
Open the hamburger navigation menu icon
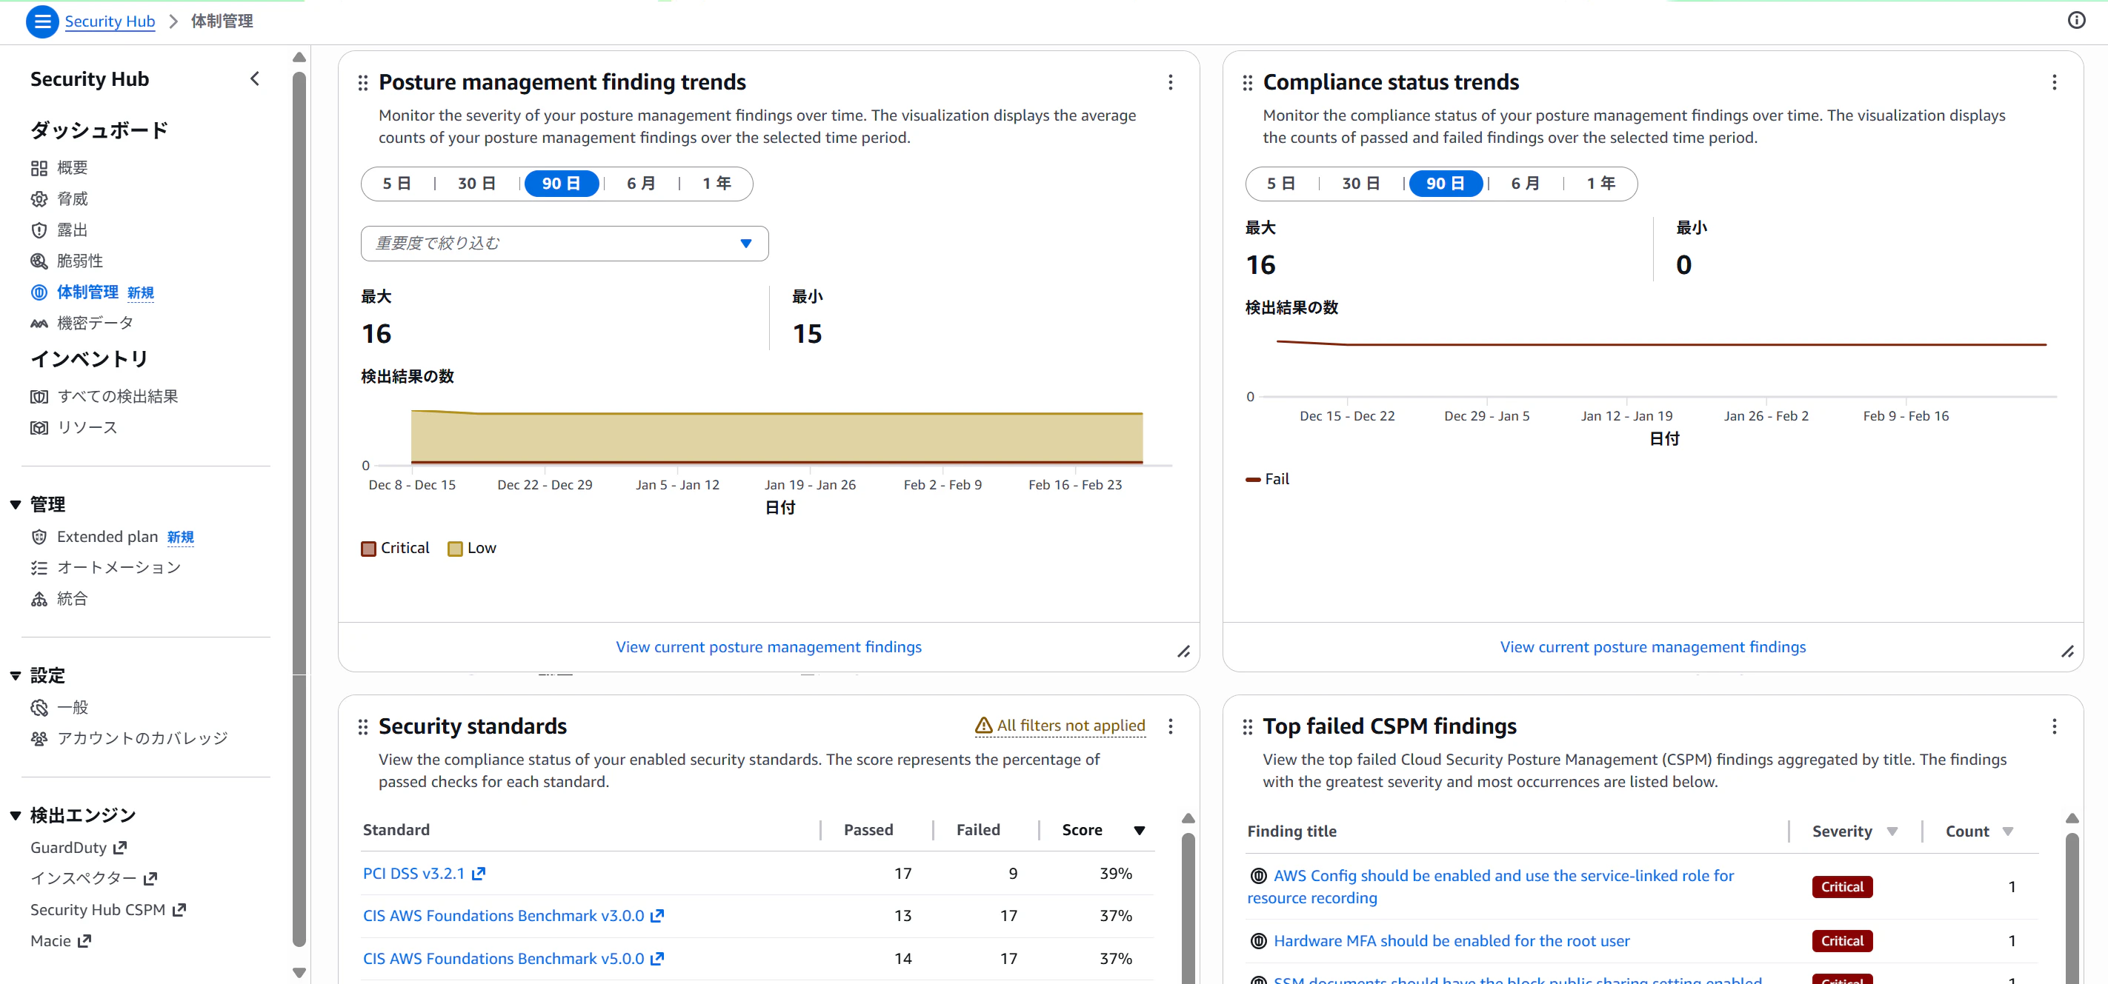coord(41,21)
